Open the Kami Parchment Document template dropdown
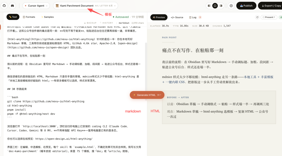 coord(85,6)
